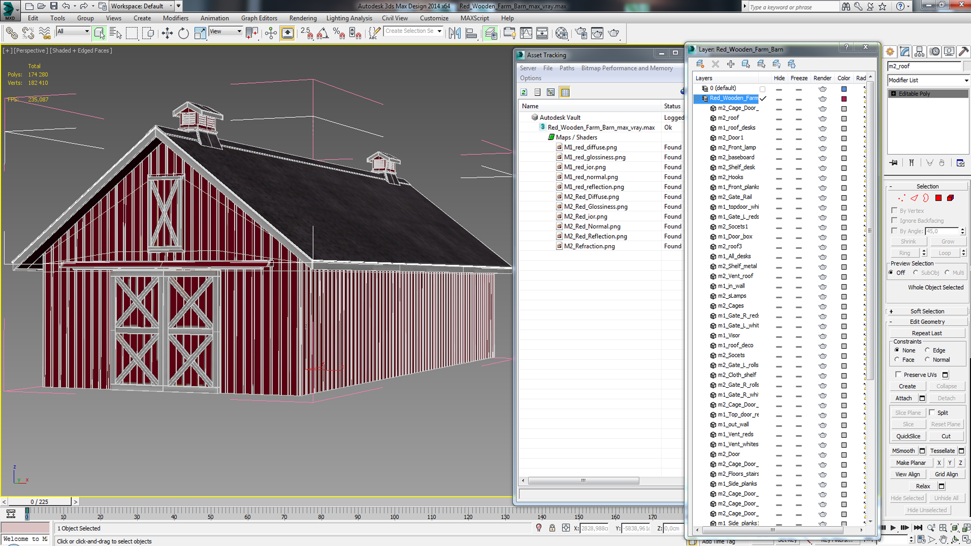Open Paths menu in Asset Tracking
971x546 pixels.
coord(566,68)
